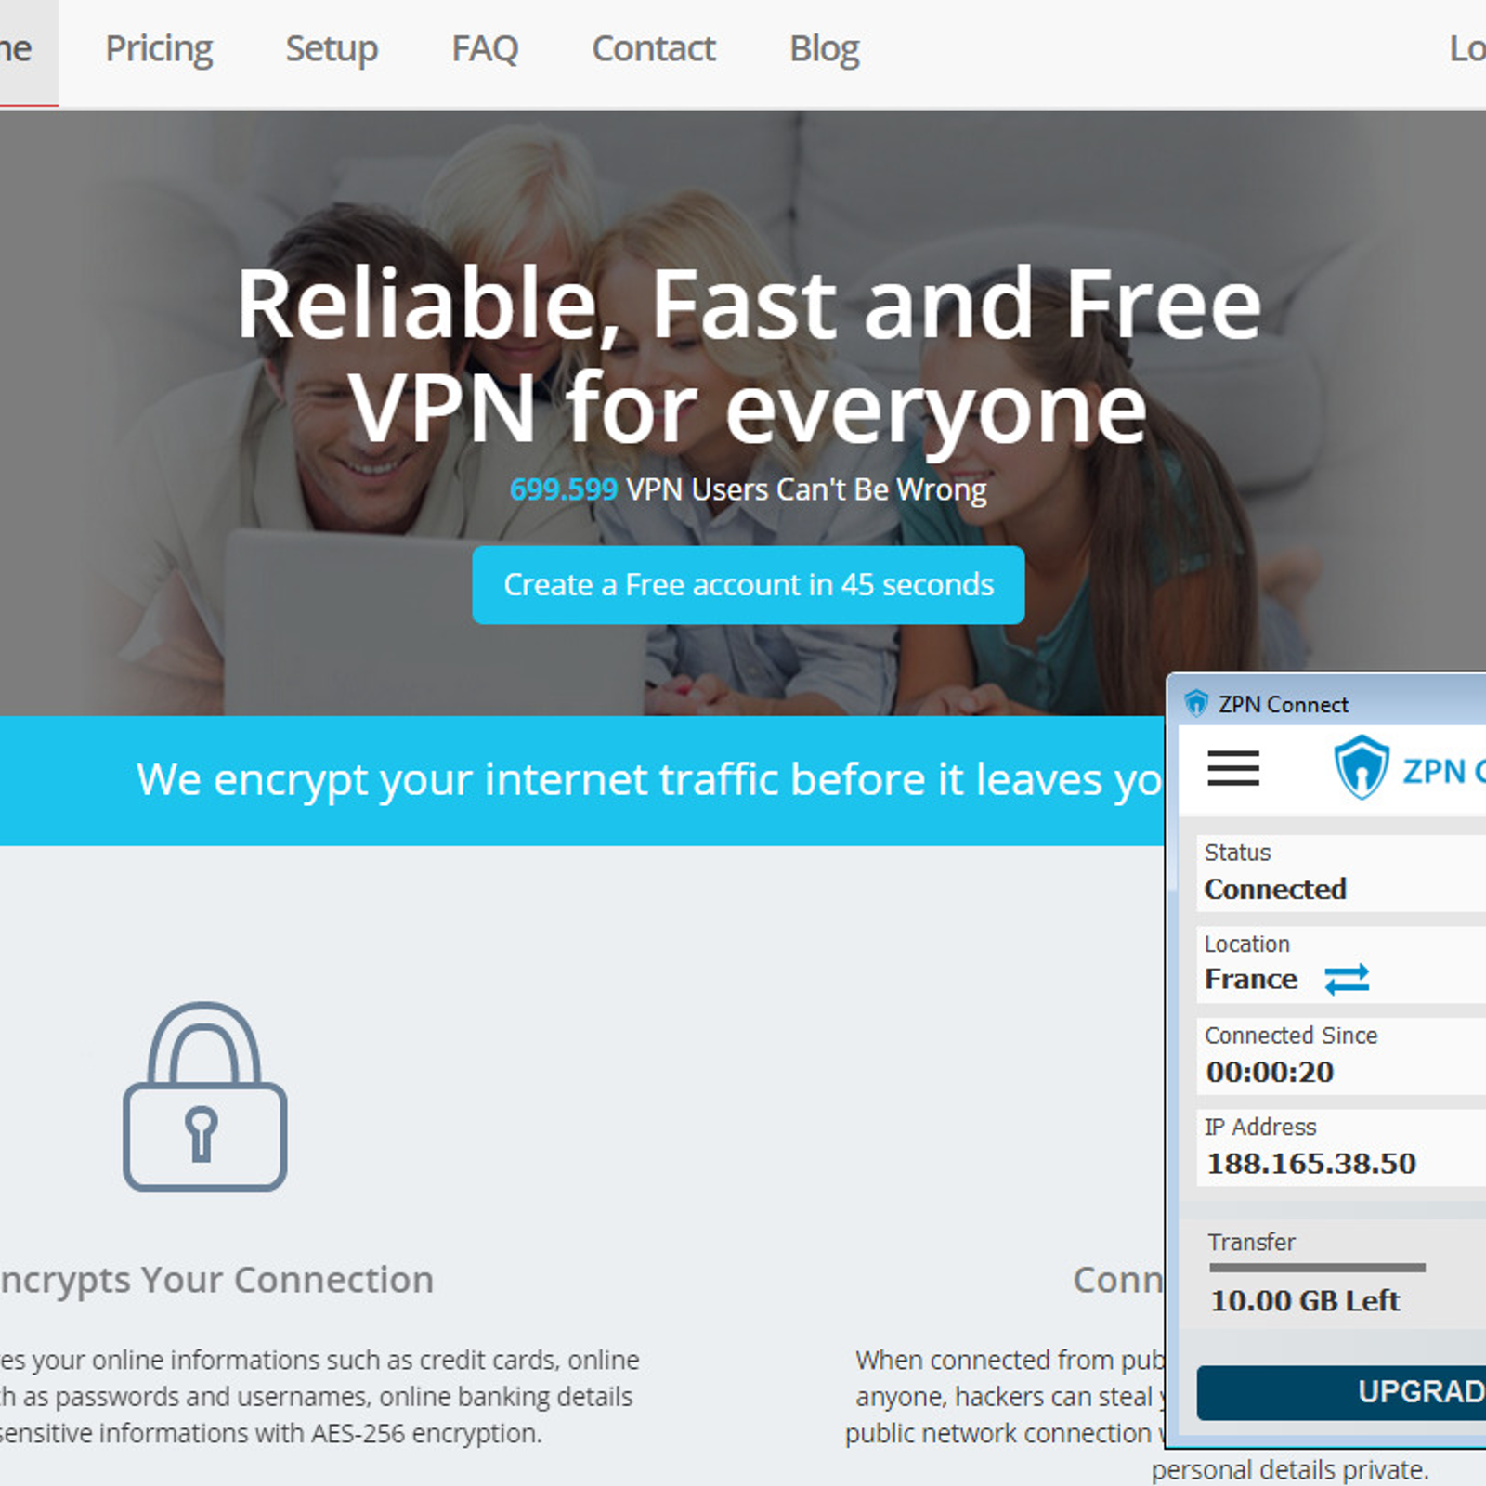Open the Blog link
This screenshot has height=1486, width=1486.
click(825, 48)
